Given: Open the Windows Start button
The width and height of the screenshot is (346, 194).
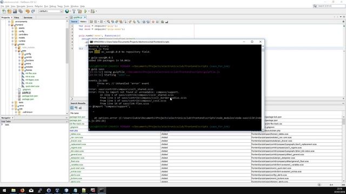Looking at the screenshot, I should [4, 190].
